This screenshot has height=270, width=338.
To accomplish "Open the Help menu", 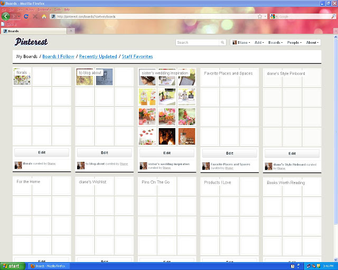I will 67,9.
